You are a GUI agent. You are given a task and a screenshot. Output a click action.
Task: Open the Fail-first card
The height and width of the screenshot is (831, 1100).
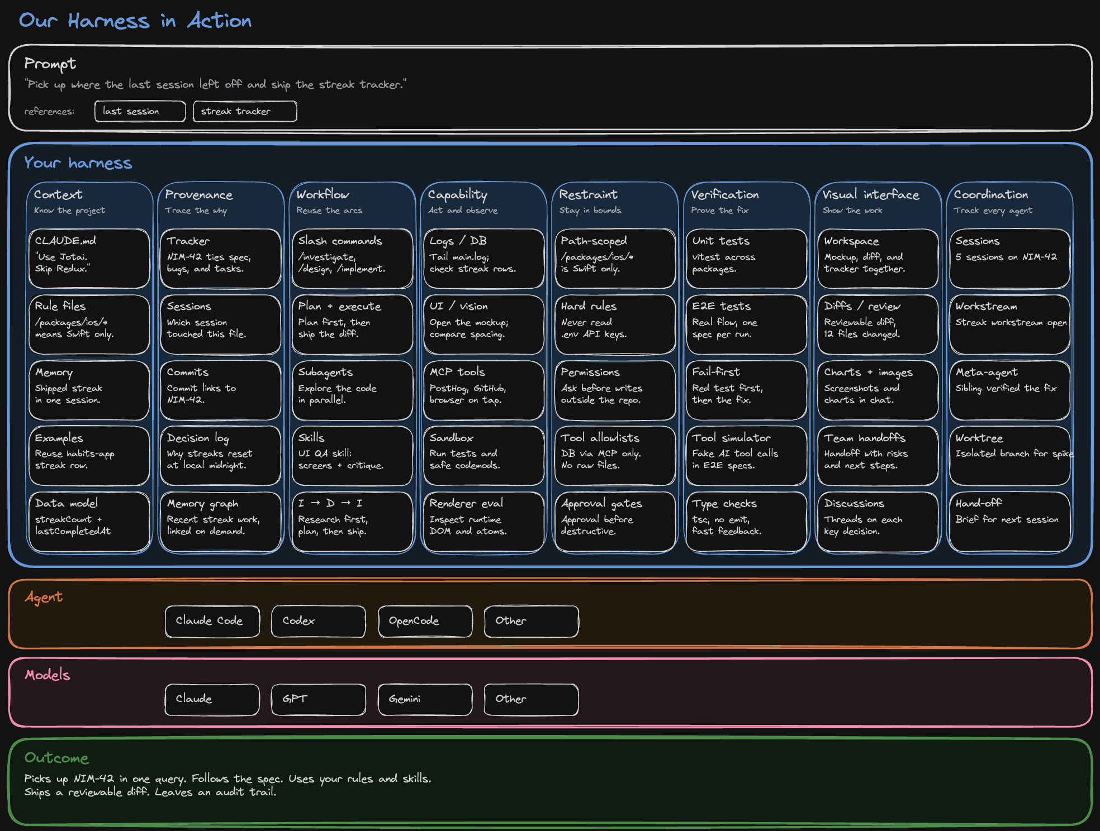click(x=747, y=390)
